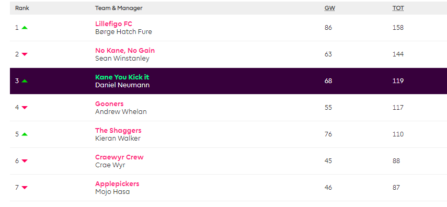Open Lillefigo FC team page
Viewport: 447px width, 207px height.
[x=114, y=24]
